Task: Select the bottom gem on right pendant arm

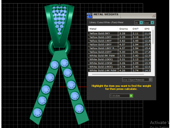Action: pyautogui.click(x=79, y=109)
